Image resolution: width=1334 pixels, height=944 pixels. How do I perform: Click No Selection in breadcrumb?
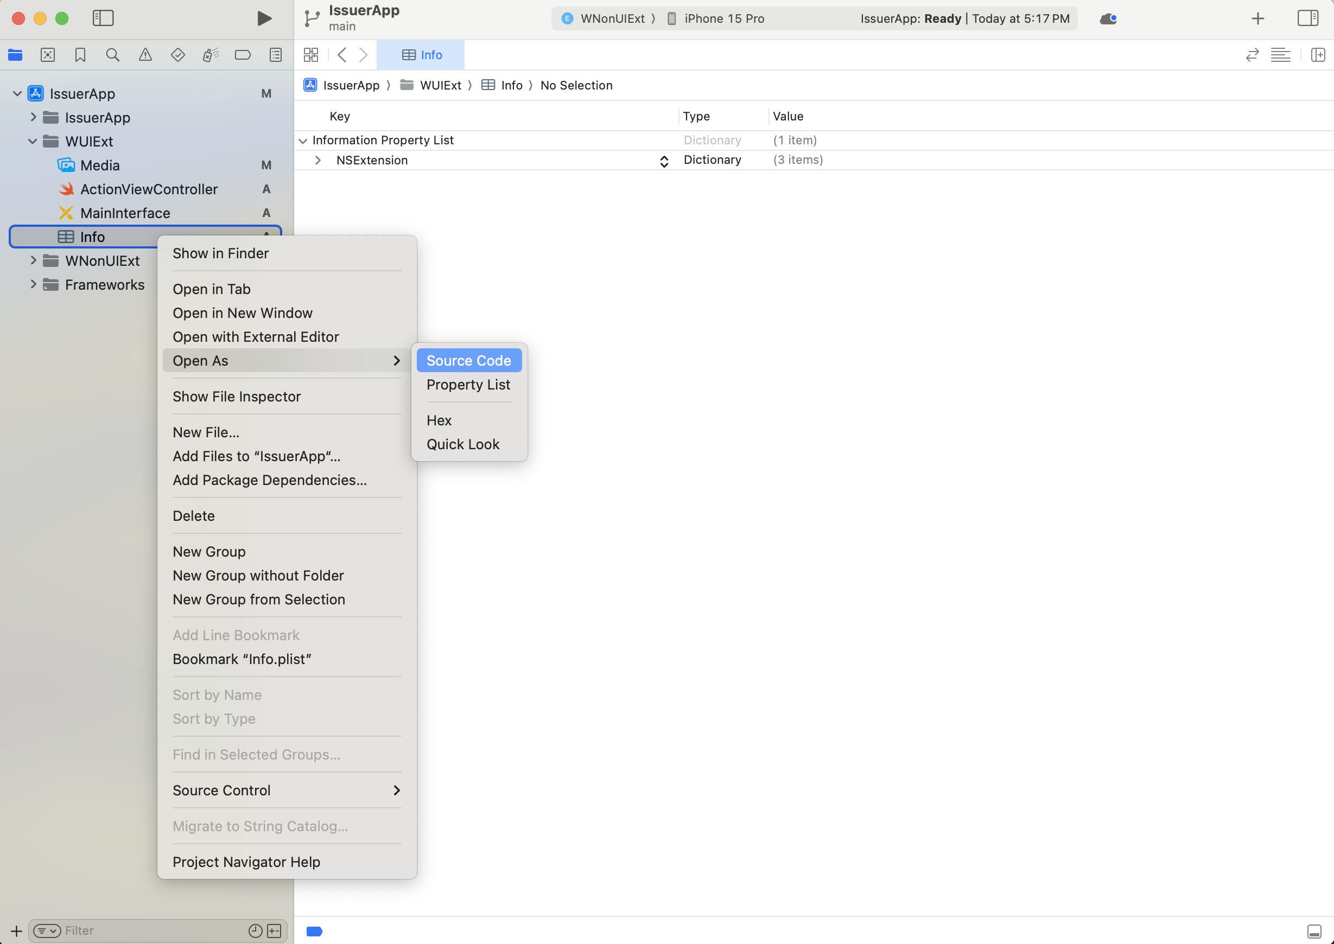pyautogui.click(x=576, y=86)
